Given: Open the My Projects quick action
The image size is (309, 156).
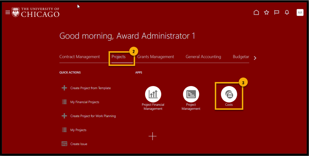Looking at the screenshot, I should [x=78, y=130].
